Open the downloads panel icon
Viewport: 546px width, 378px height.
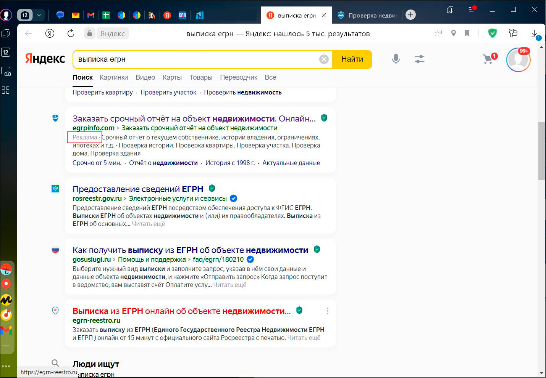point(534,34)
